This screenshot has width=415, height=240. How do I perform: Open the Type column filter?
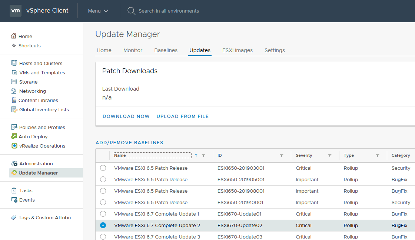coord(378,155)
